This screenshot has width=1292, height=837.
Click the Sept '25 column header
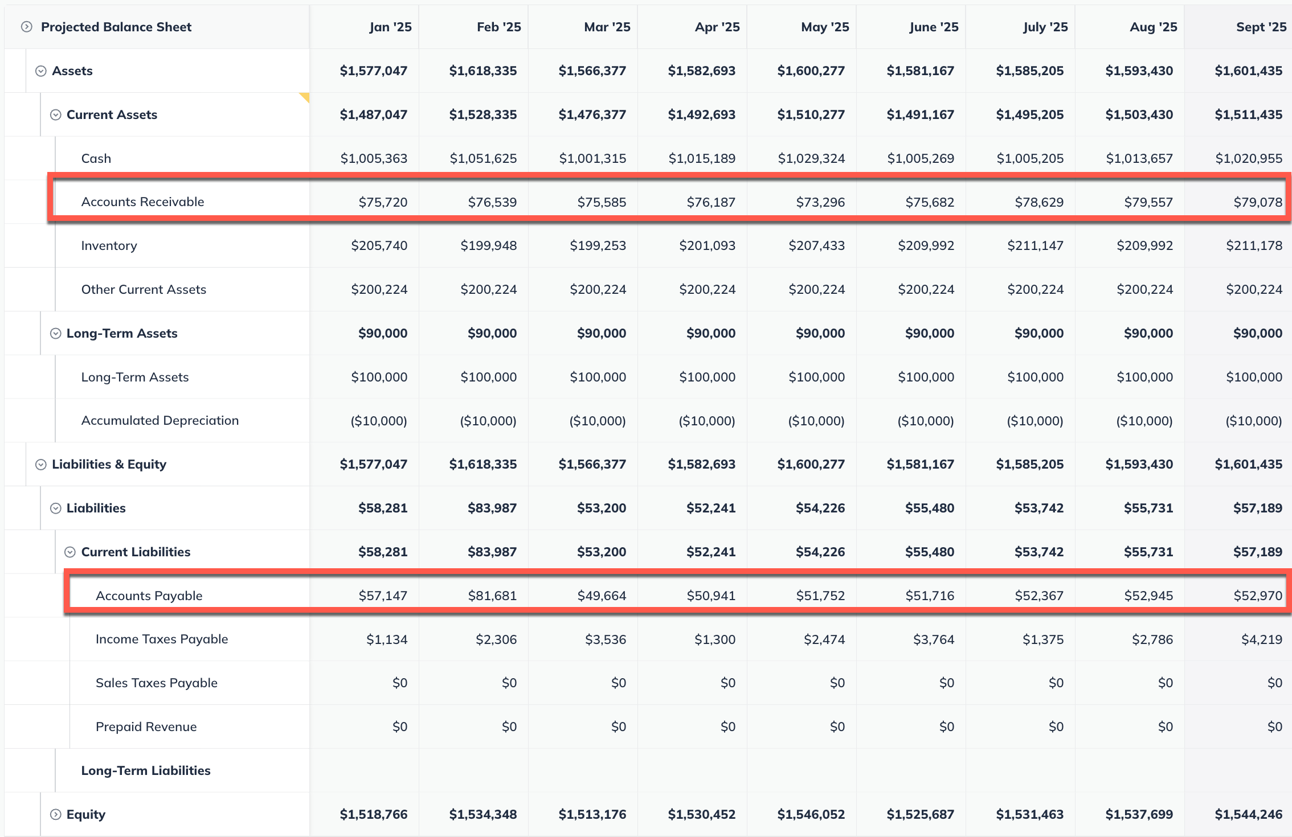coord(1261,27)
